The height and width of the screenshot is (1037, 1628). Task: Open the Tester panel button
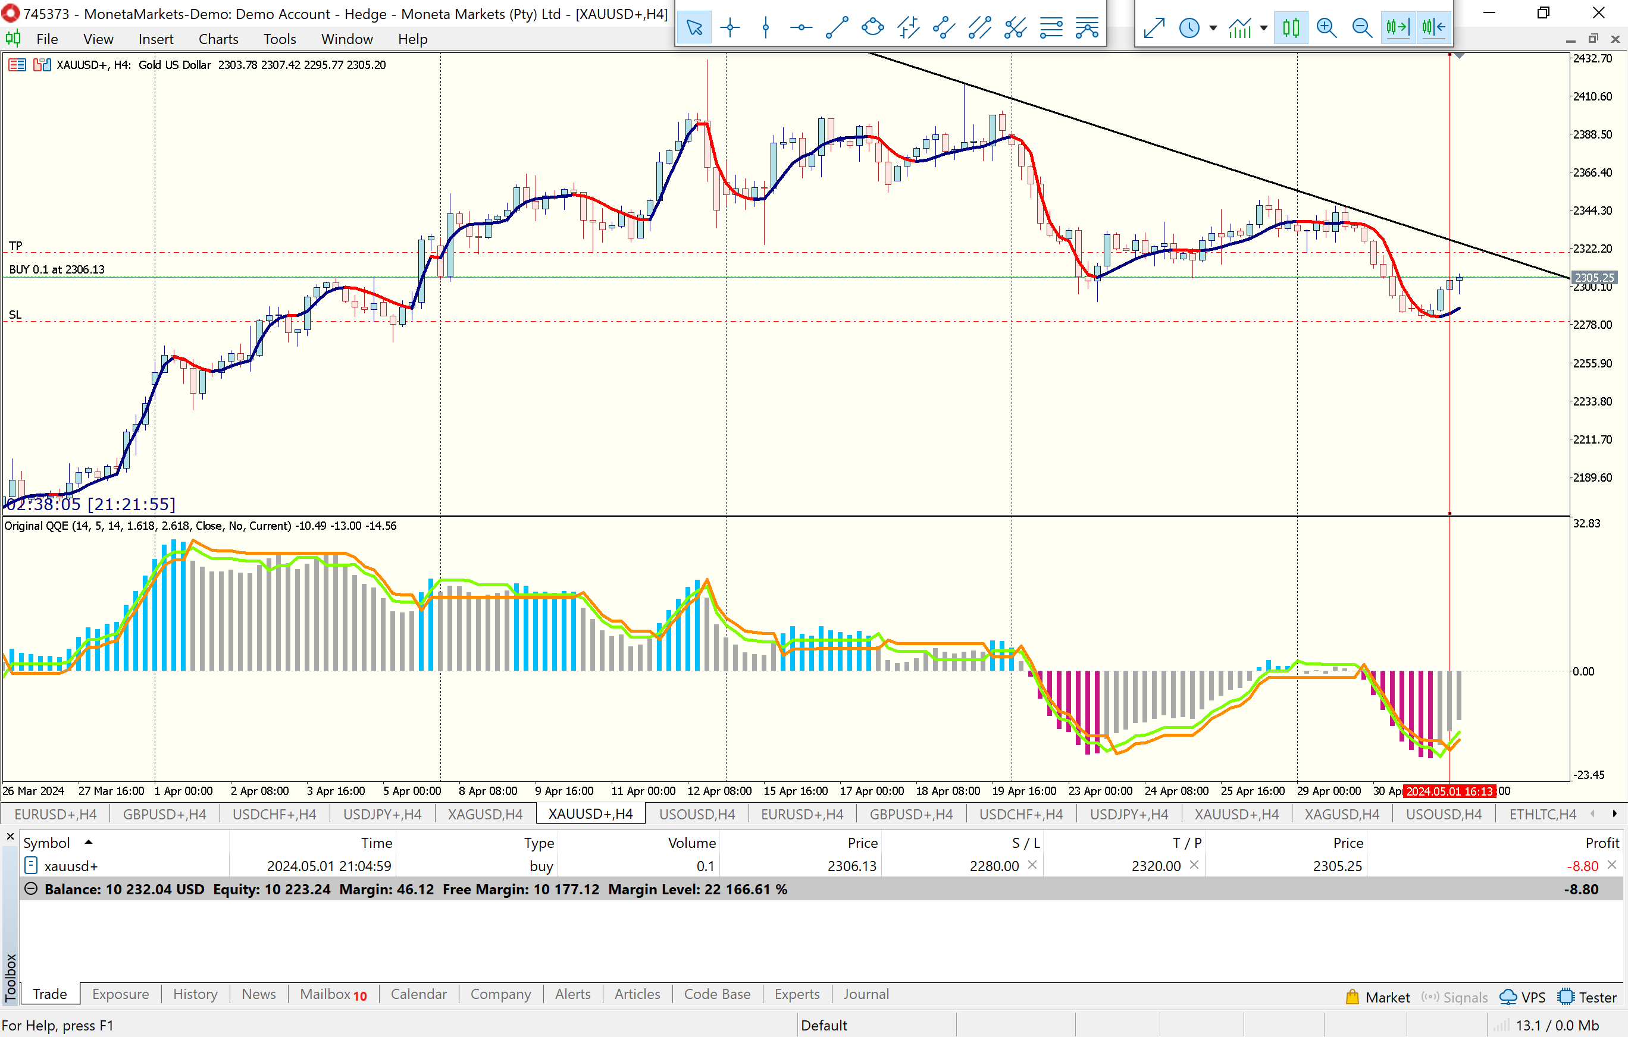(1588, 997)
